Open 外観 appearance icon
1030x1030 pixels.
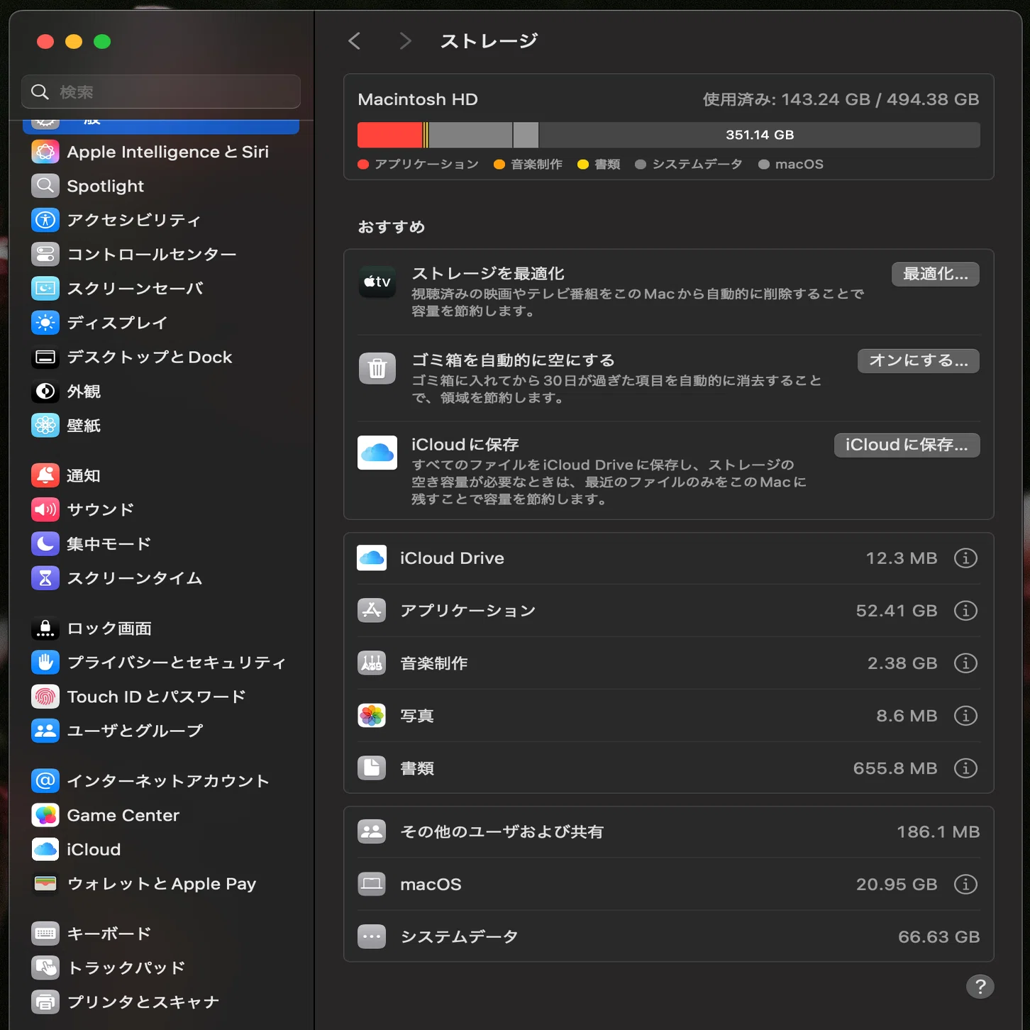tap(45, 392)
